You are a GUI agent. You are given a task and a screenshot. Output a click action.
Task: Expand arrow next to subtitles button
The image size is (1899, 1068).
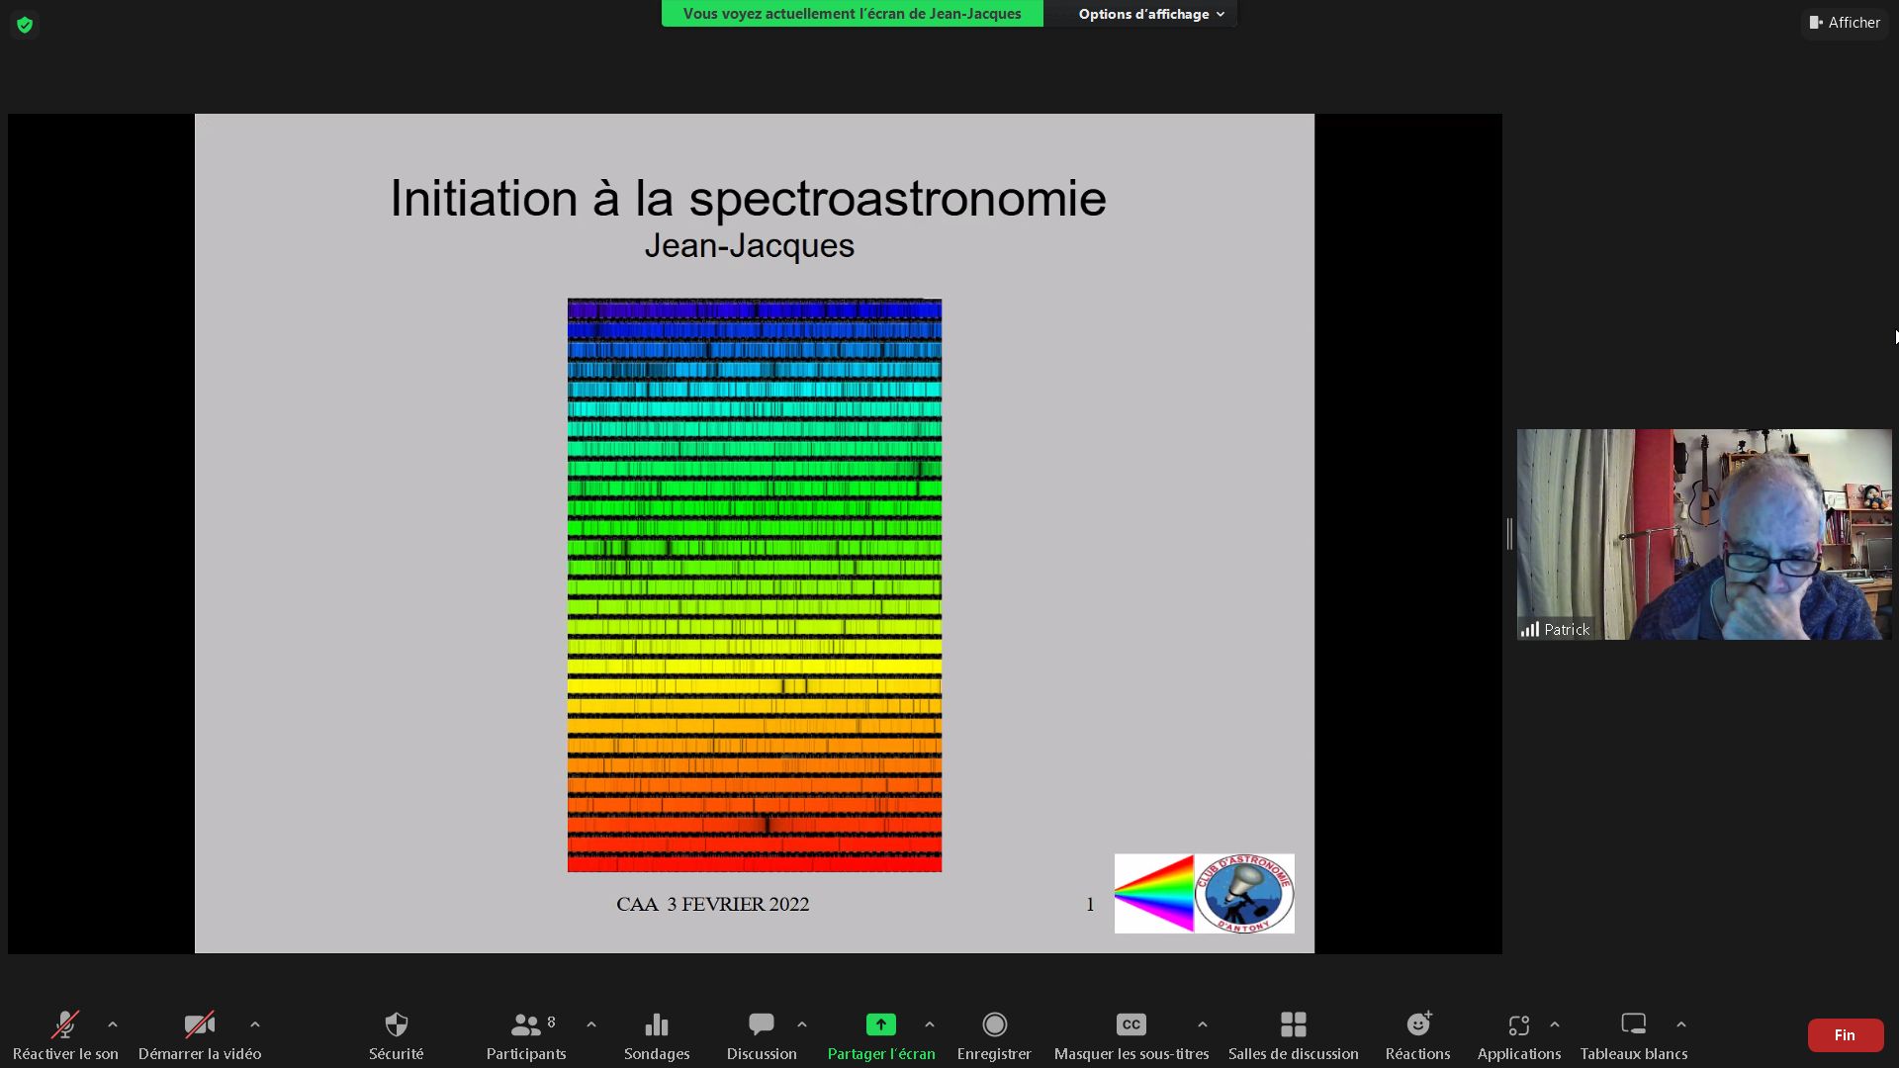click(x=1203, y=1024)
